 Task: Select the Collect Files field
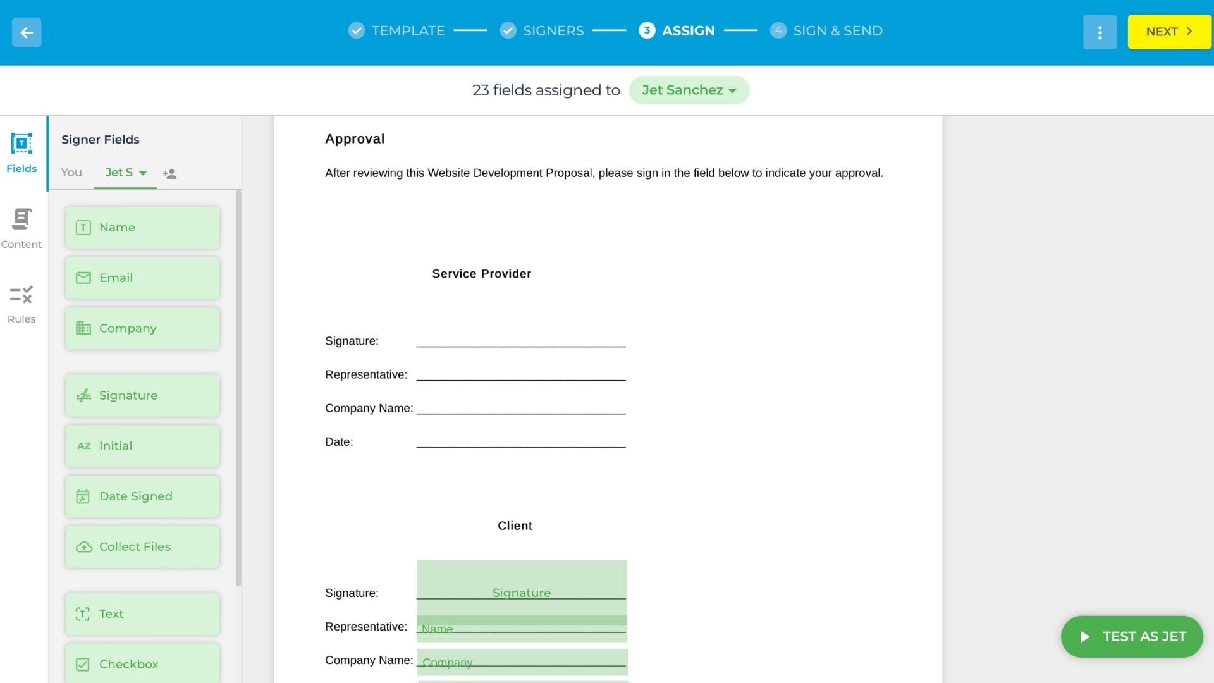point(142,546)
